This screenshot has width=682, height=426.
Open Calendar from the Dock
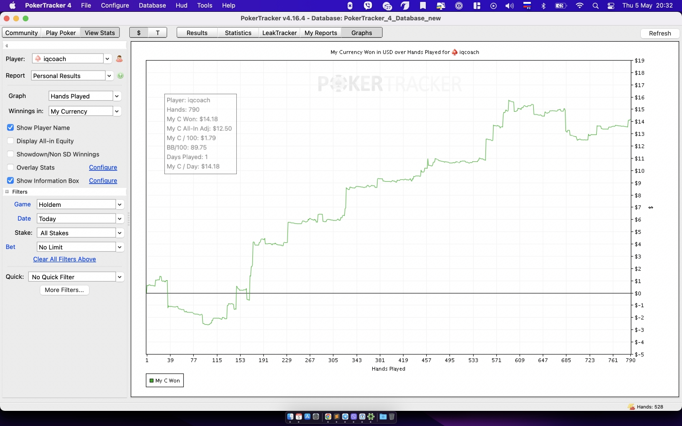click(x=299, y=417)
